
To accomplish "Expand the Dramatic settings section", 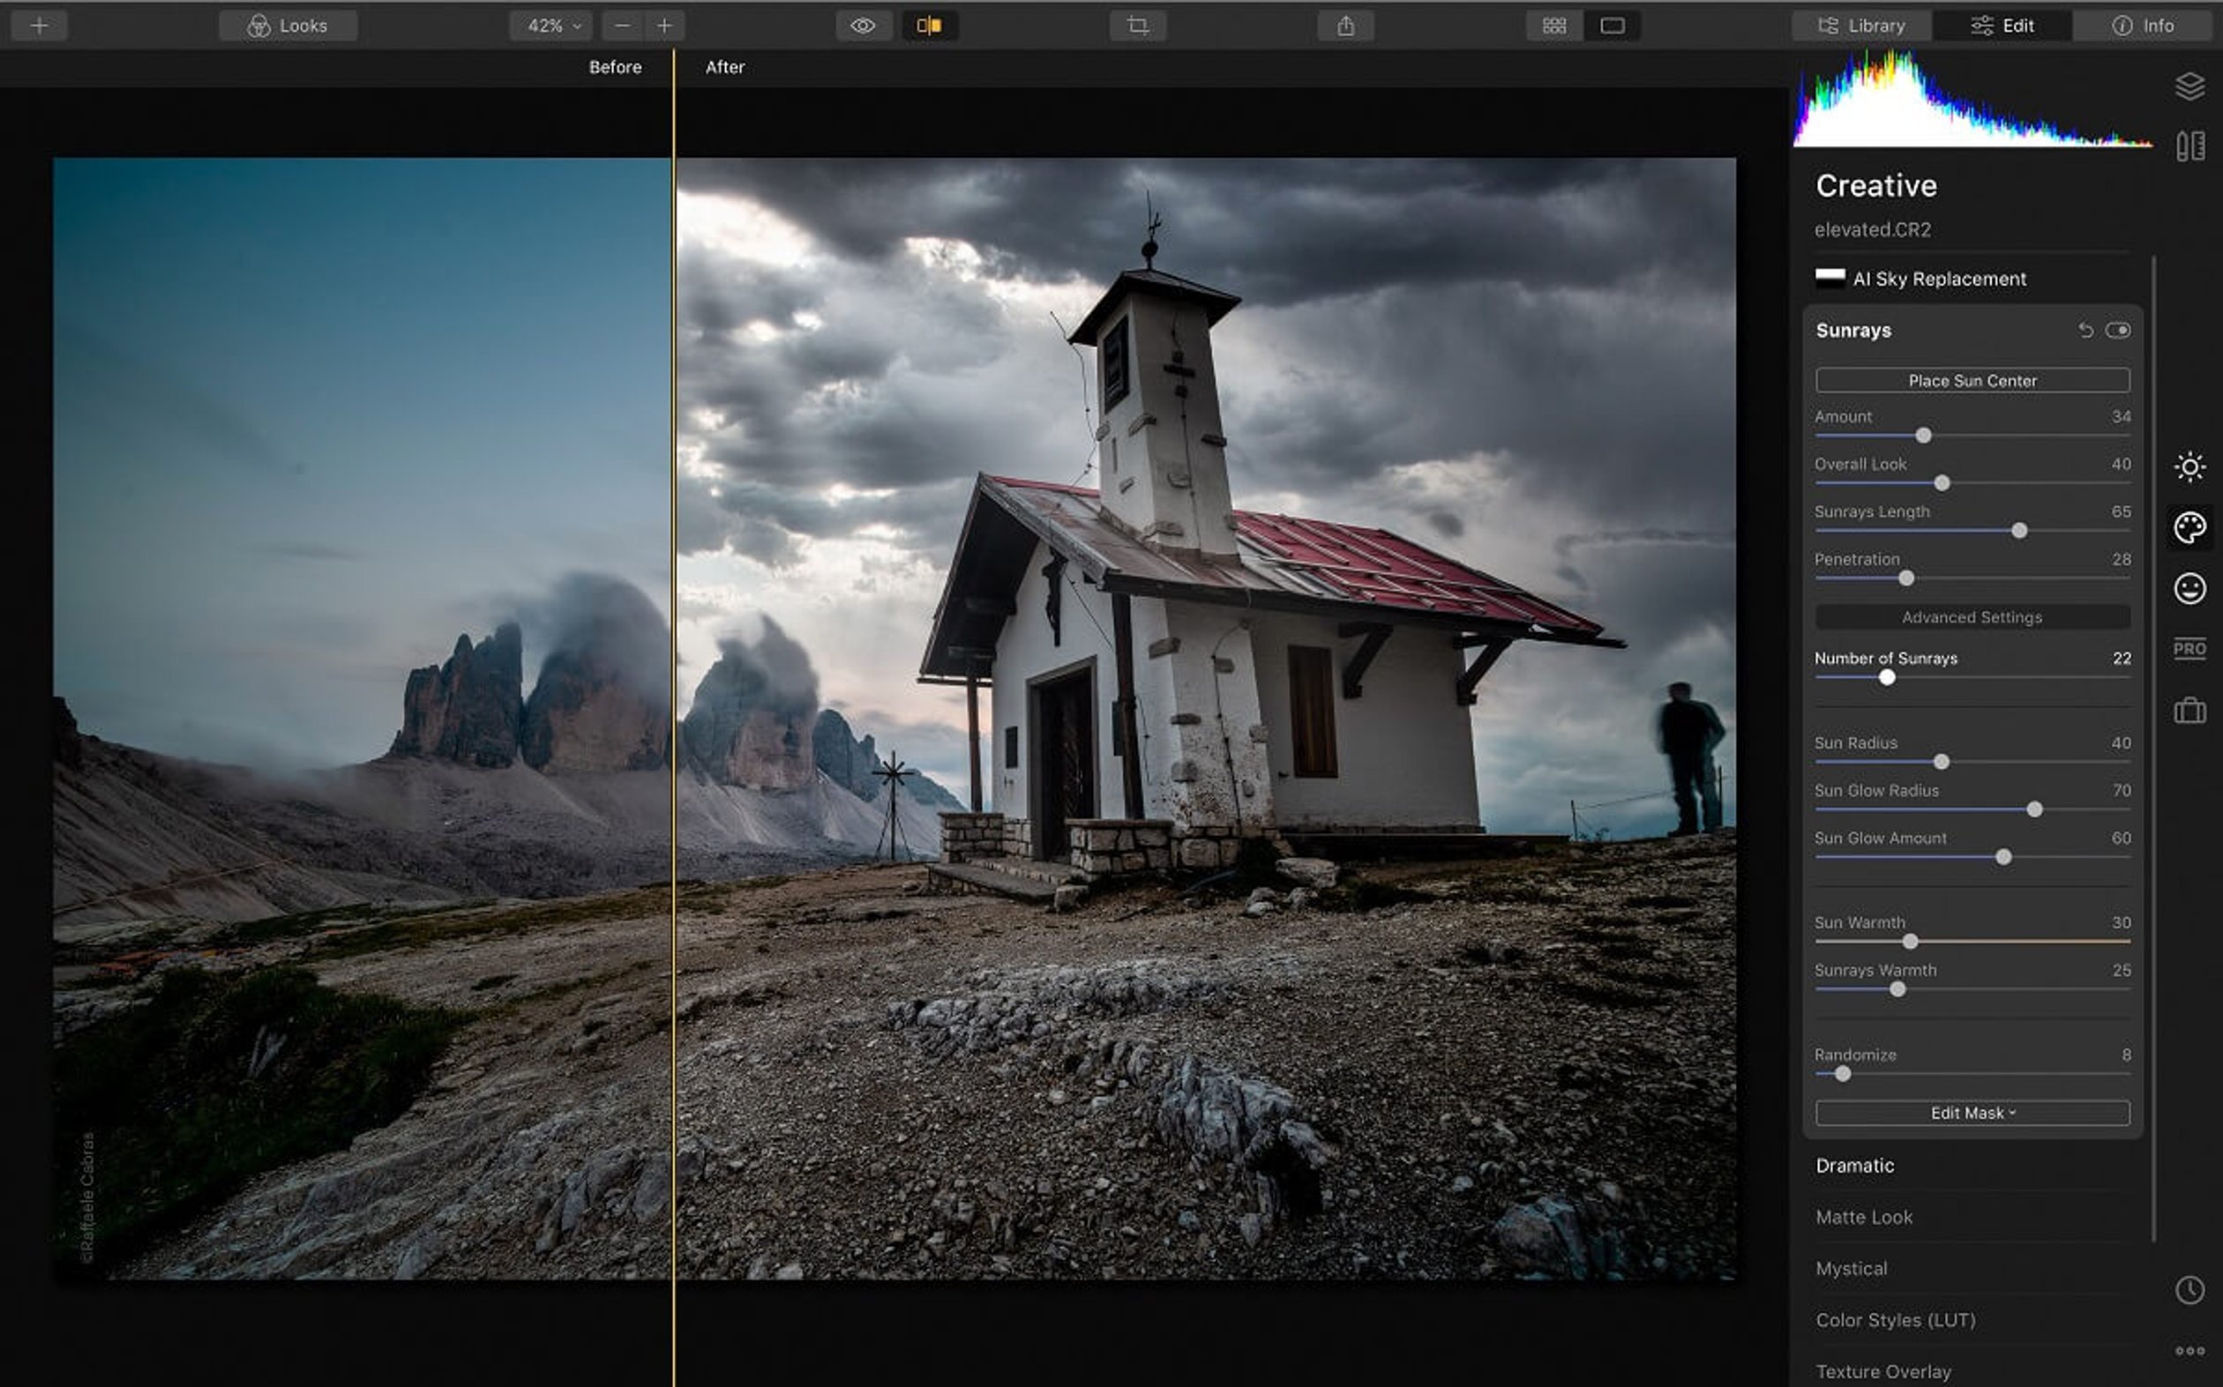I will point(1854,1165).
